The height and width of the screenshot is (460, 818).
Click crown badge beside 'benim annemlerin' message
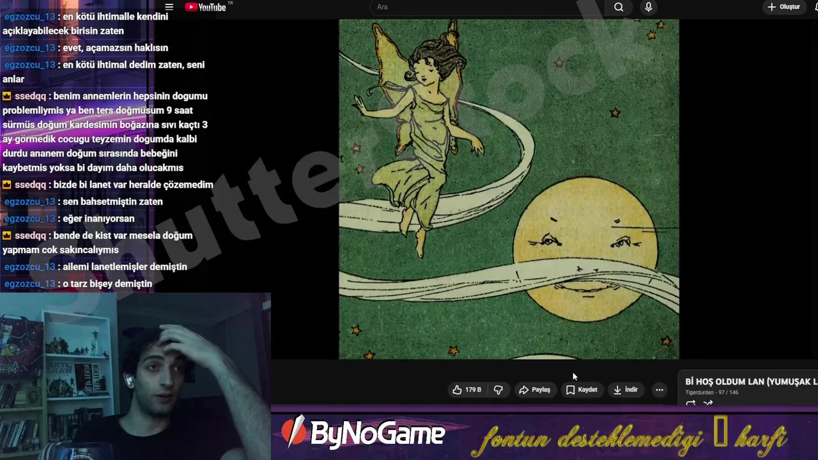(6, 96)
